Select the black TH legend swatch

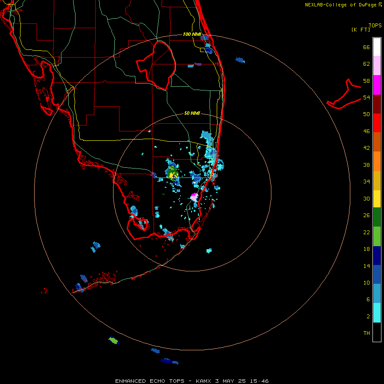pos(377,332)
